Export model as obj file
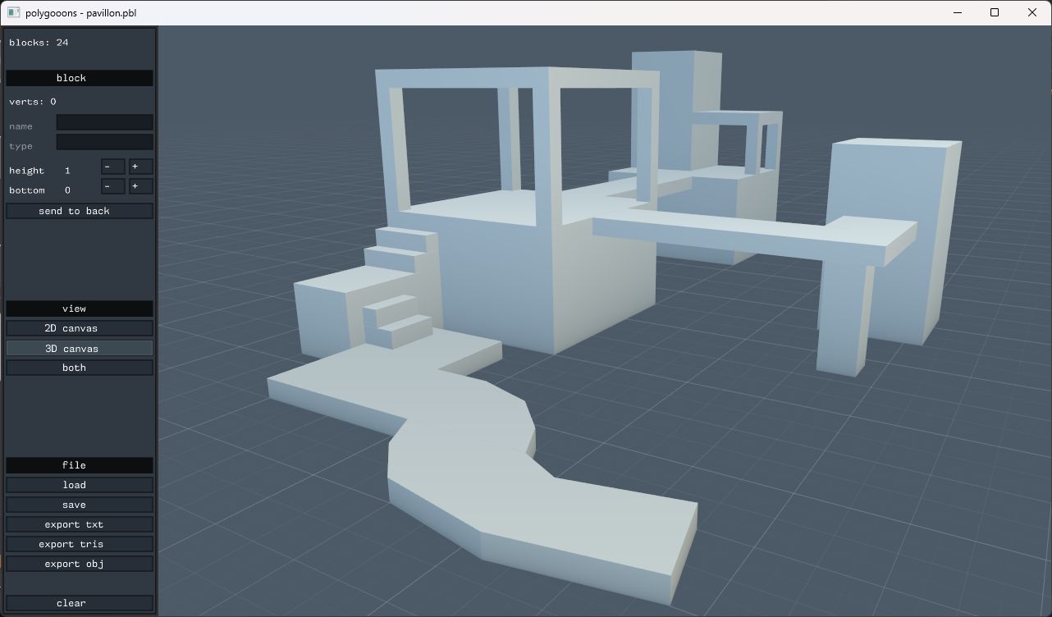The width and height of the screenshot is (1052, 617). pos(80,564)
